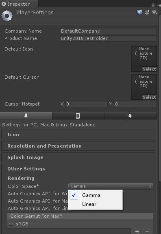The image size is (161, 234).
Task: Expand the Splash Image section
Action: click(x=78, y=157)
